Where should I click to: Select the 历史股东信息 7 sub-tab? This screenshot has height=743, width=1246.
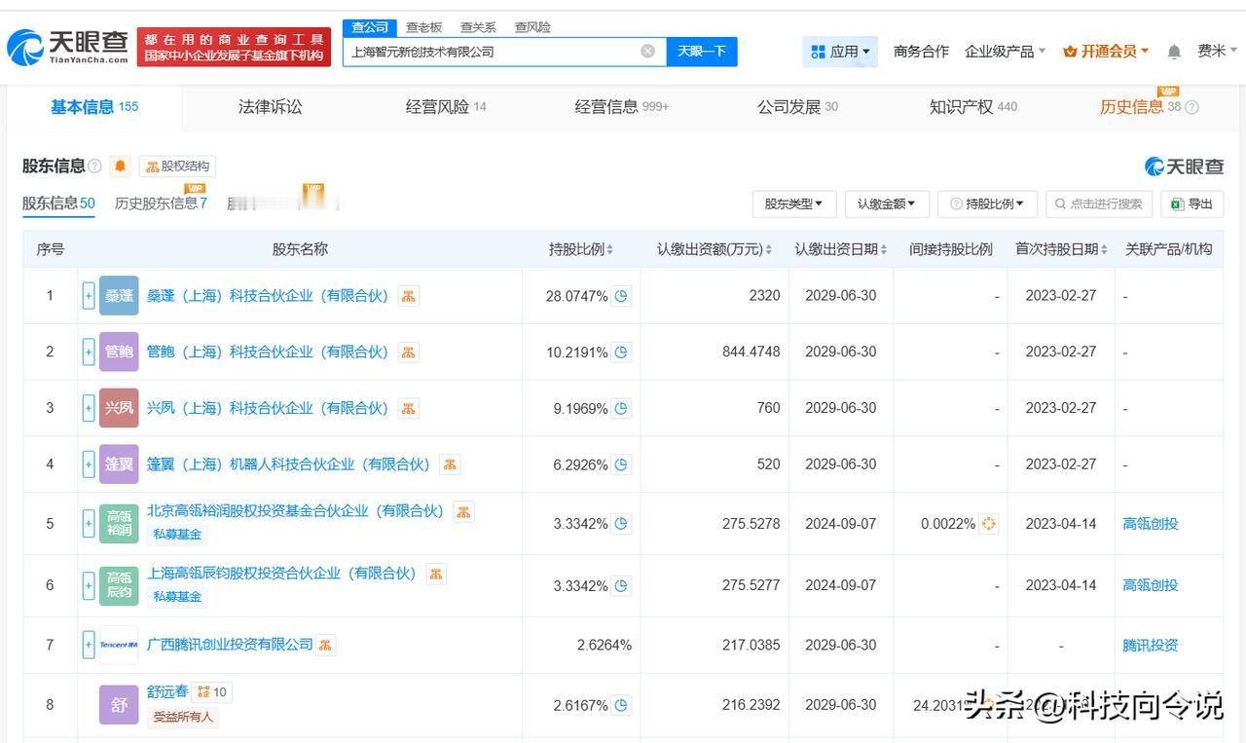[161, 204]
